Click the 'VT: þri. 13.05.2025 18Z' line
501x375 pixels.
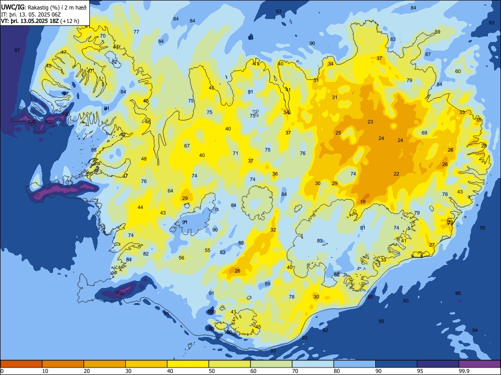pyautogui.click(x=30, y=21)
